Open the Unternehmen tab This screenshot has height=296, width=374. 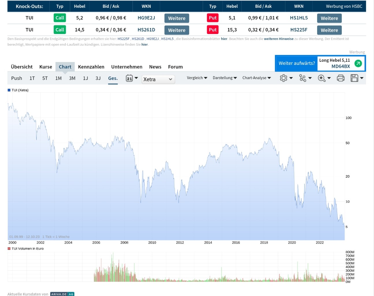point(127,67)
